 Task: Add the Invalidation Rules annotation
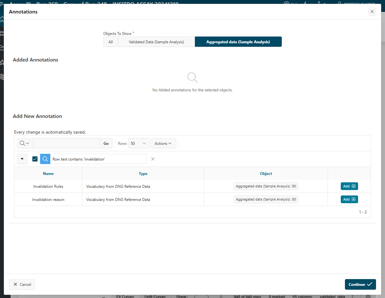pos(349,186)
